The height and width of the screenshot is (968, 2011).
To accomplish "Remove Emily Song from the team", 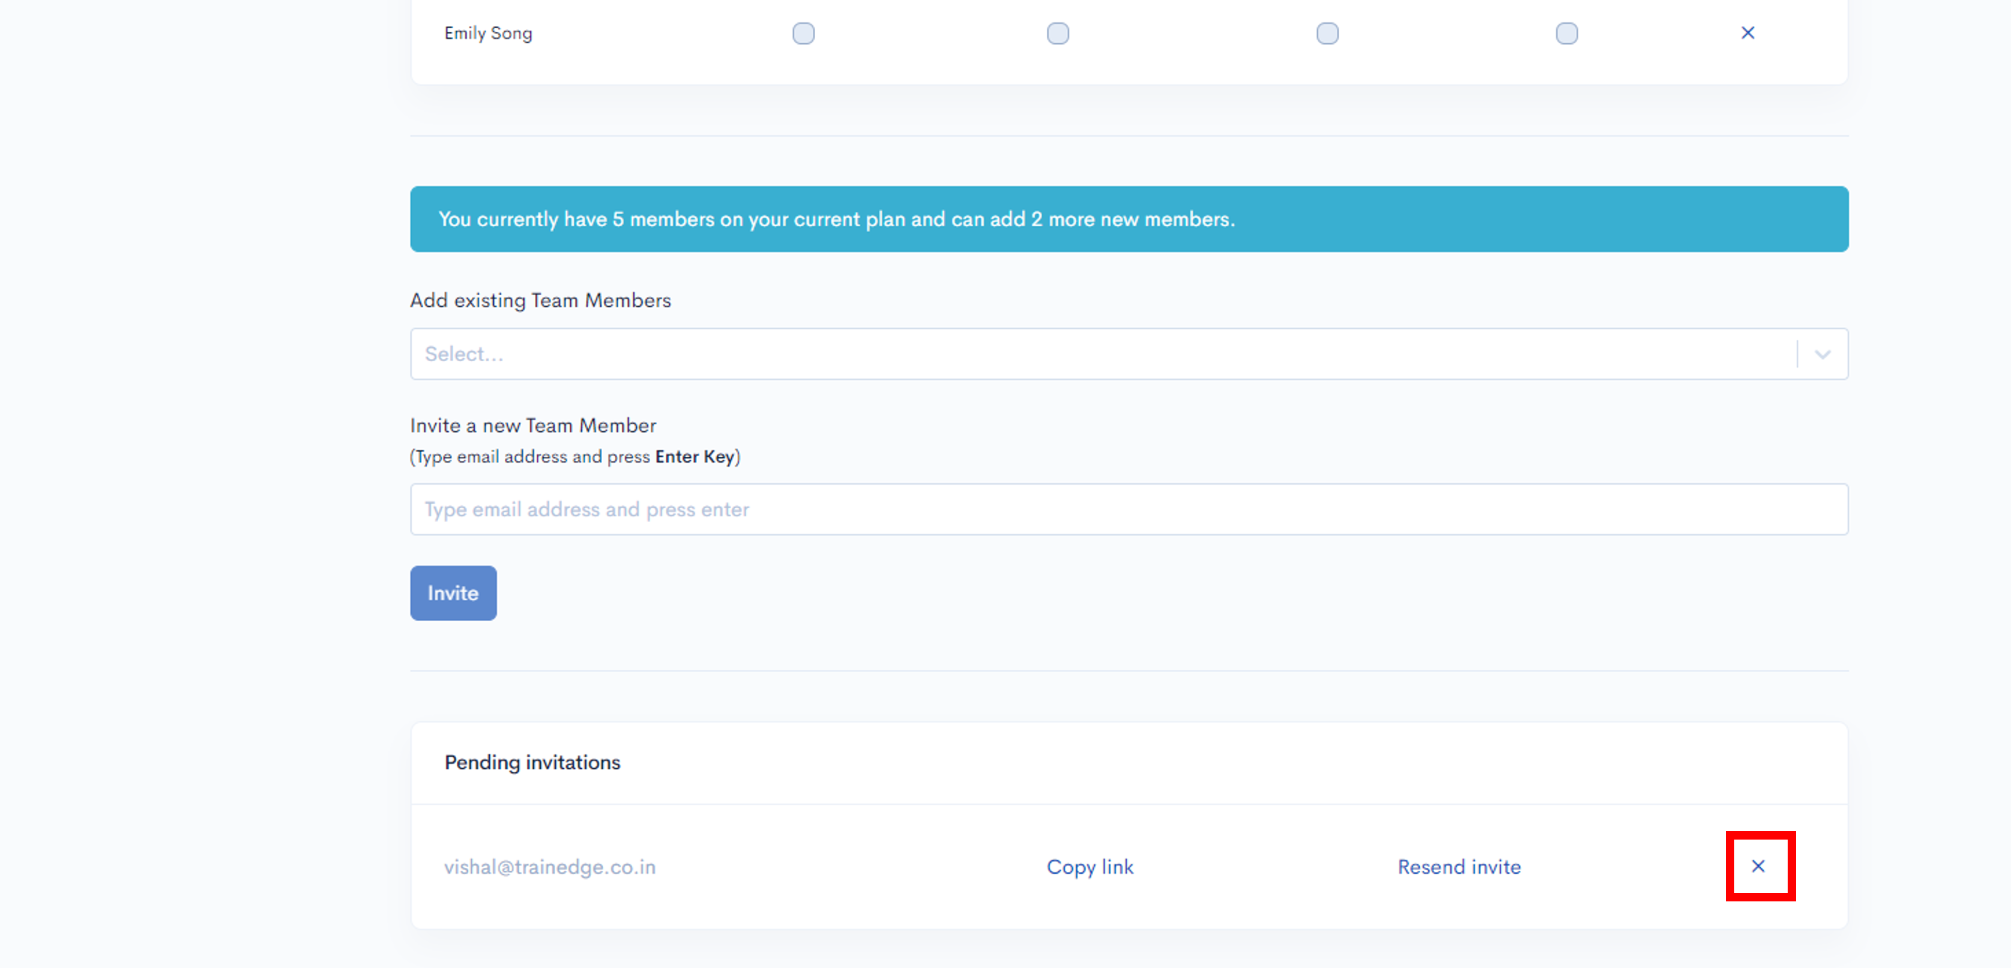I will [x=1747, y=33].
